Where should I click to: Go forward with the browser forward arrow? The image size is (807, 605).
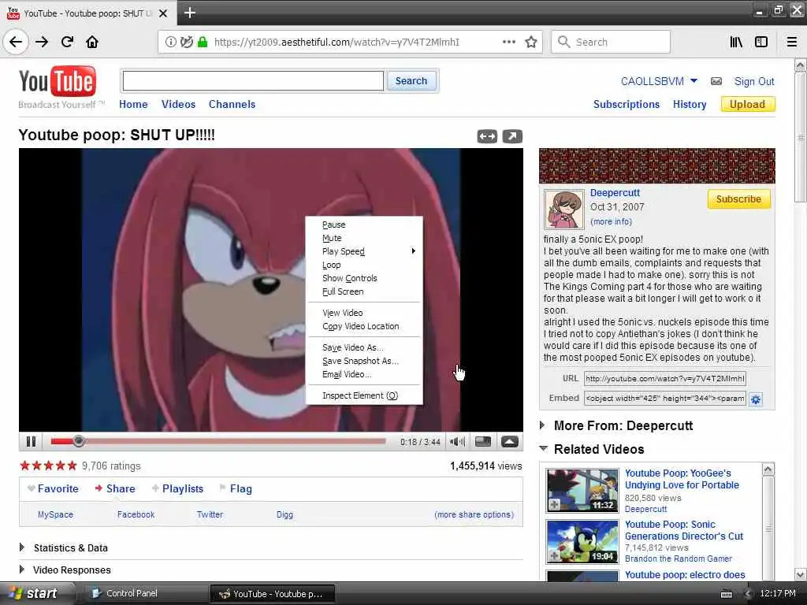(x=42, y=42)
